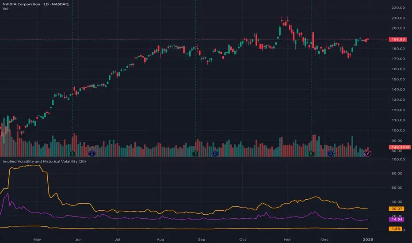This screenshot has width=412, height=243.
Task: Open the late-May earnings E marker
Action: coord(72,154)
